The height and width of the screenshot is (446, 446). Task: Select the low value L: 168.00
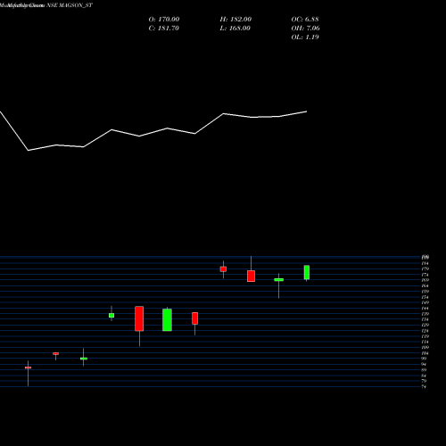(x=235, y=29)
